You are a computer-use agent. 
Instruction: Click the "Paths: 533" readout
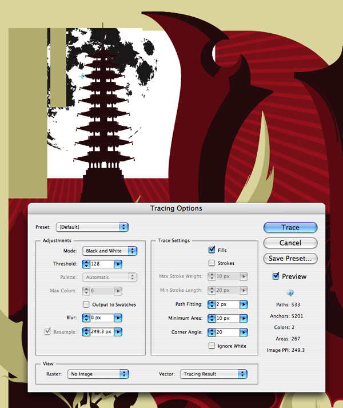(288, 304)
